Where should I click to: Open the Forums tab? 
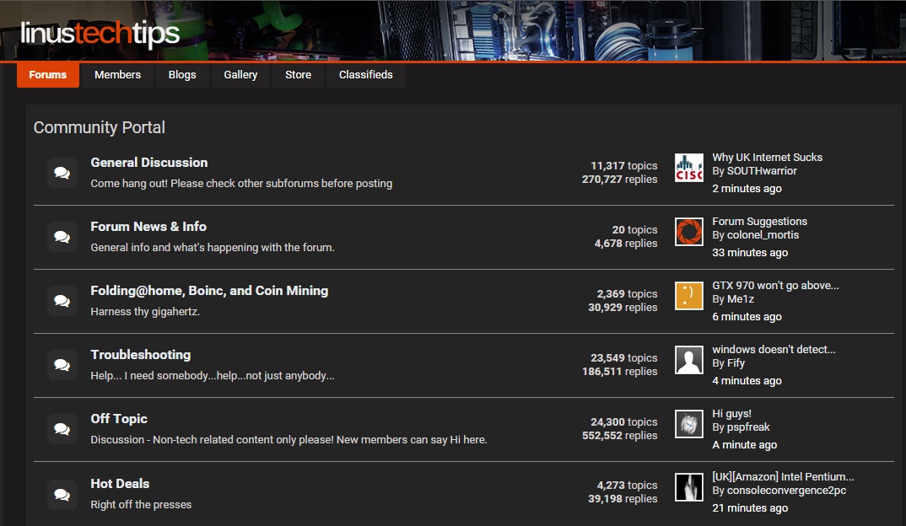pos(48,75)
